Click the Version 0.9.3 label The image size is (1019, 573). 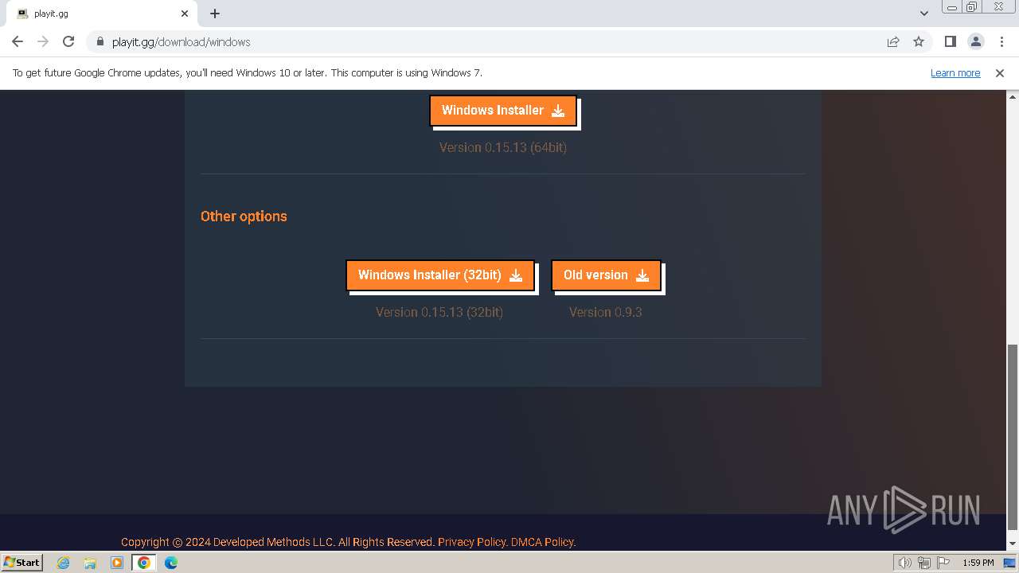tap(606, 312)
